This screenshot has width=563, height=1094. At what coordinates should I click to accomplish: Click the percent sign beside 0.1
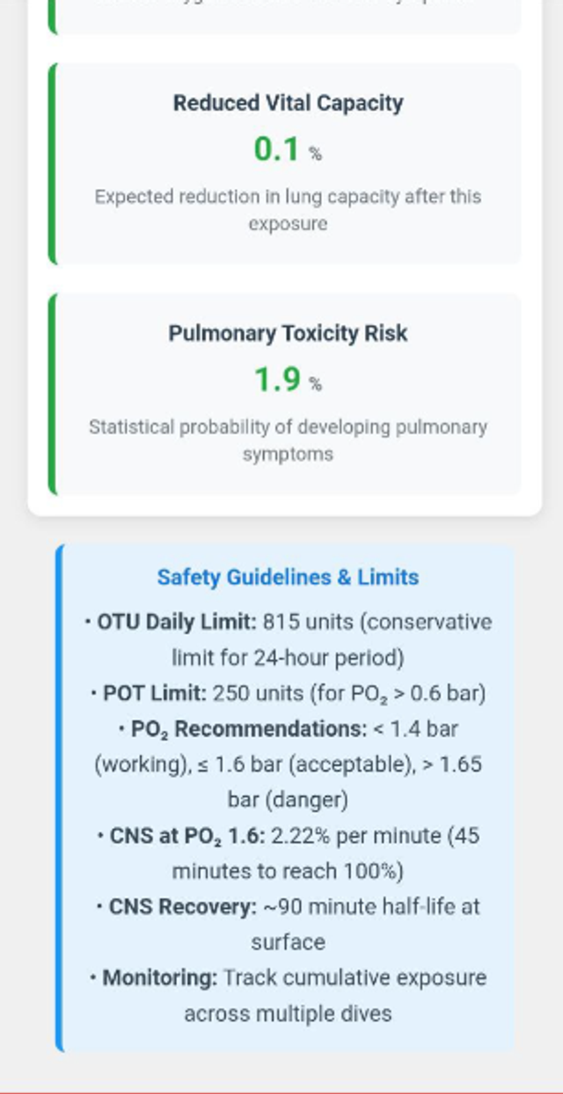pos(315,154)
